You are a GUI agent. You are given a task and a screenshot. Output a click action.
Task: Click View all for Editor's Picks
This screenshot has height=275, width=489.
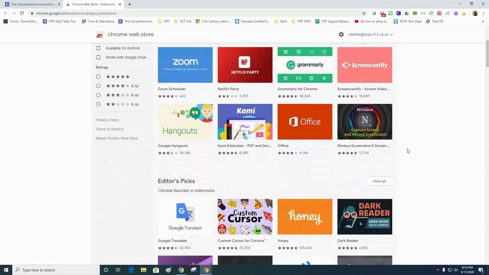point(379,181)
